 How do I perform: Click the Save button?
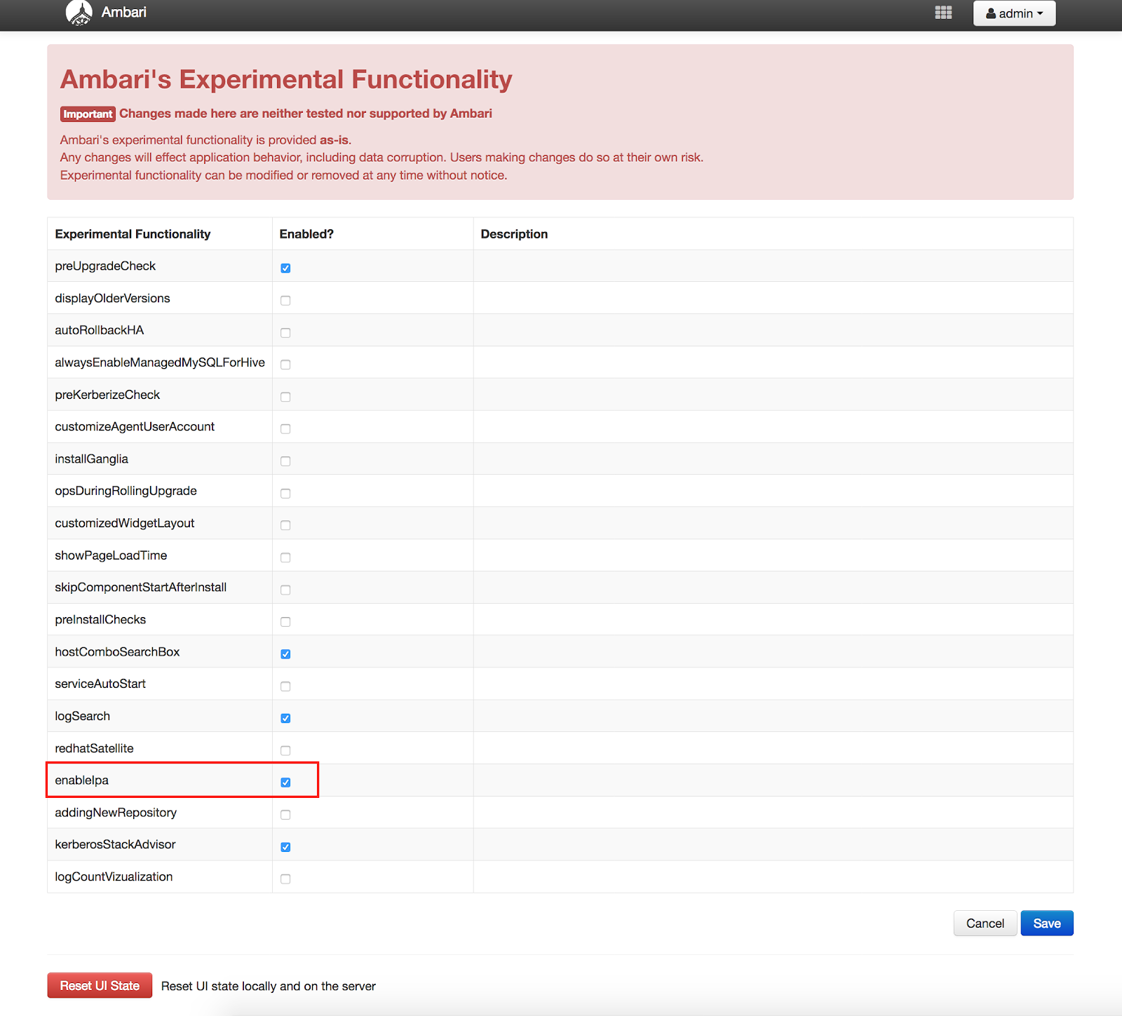[x=1047, y=923]
